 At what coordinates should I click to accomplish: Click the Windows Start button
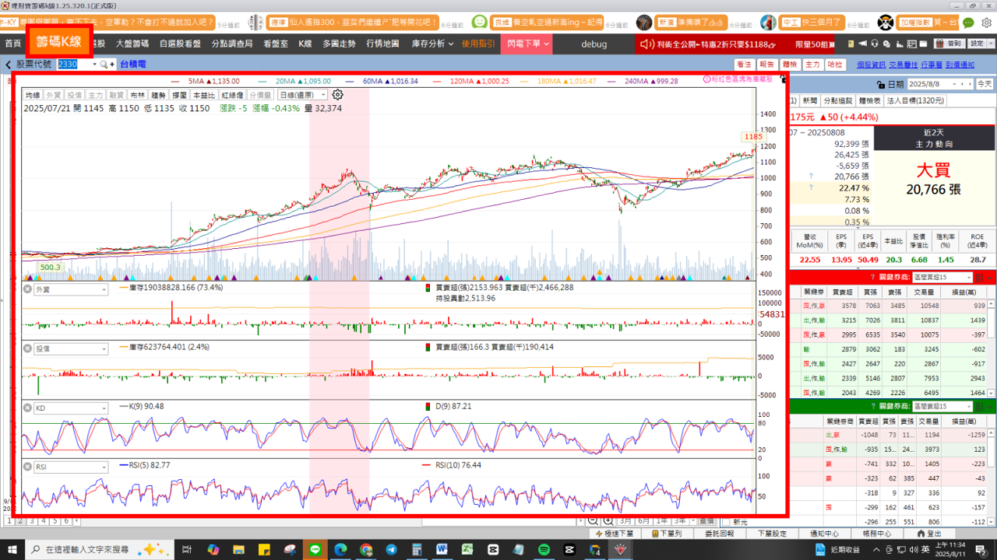coord(13,550)
